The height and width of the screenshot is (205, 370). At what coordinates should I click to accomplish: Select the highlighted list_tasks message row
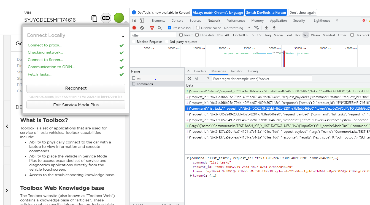coord(277,109)
